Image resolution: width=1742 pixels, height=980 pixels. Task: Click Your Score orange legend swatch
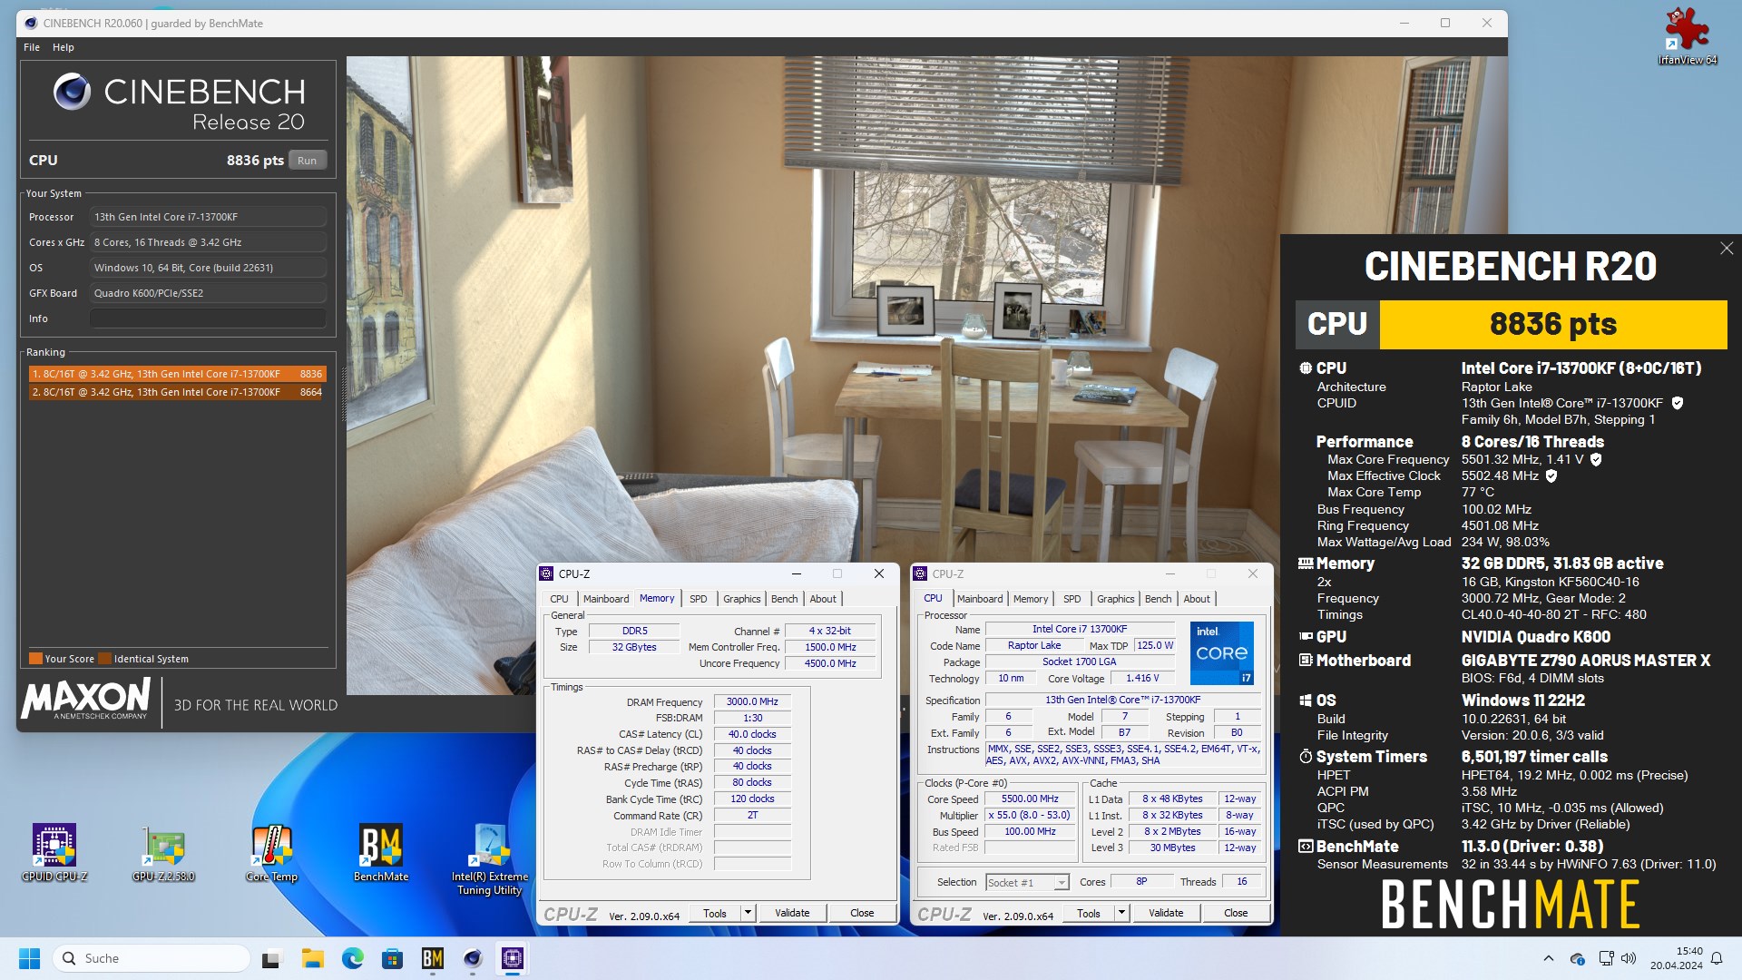[x=35, y=659]
